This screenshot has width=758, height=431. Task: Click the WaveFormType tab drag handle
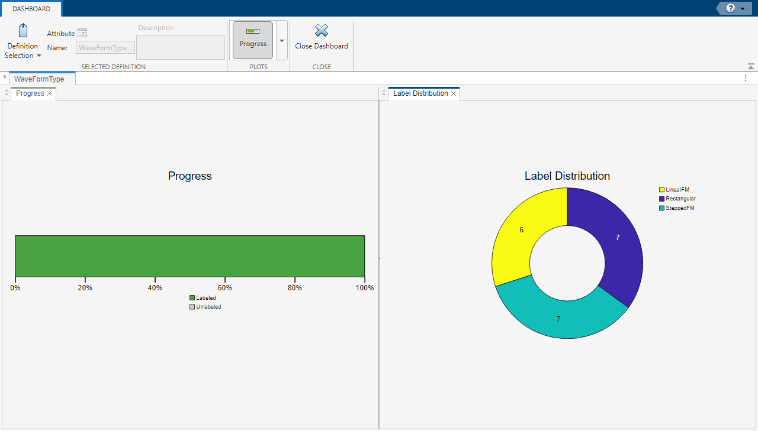click(5, 77)
